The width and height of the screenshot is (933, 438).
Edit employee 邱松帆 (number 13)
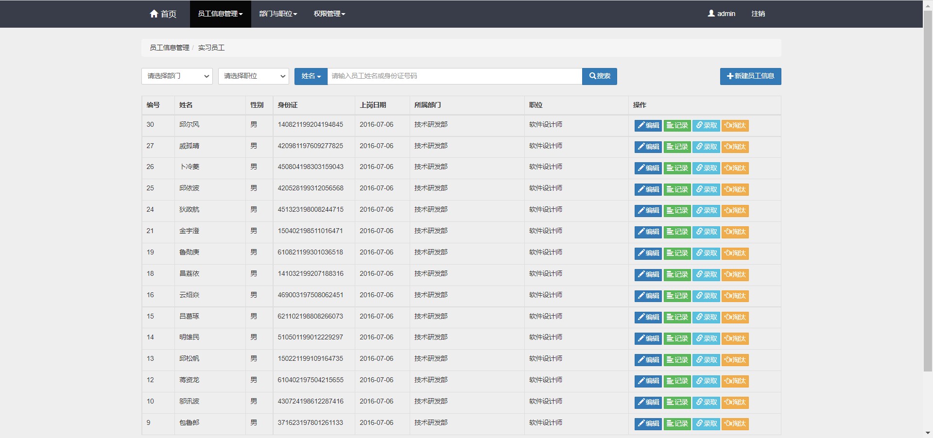[648, 360]
